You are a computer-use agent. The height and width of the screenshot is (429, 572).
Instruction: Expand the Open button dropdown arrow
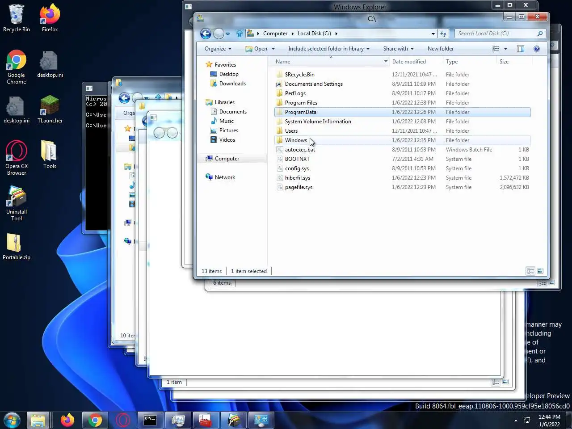273,49
